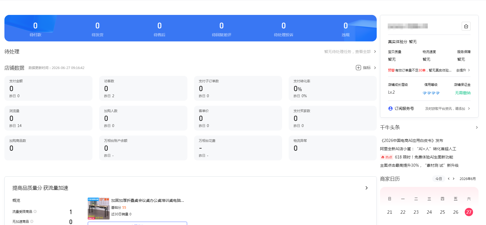Open 提商品质量分 section arrow

tap(367, 188)
